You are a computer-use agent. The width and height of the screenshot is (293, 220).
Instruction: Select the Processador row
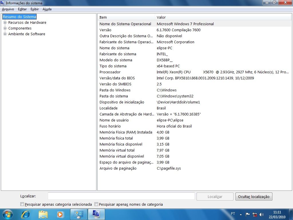pos(194,72)
